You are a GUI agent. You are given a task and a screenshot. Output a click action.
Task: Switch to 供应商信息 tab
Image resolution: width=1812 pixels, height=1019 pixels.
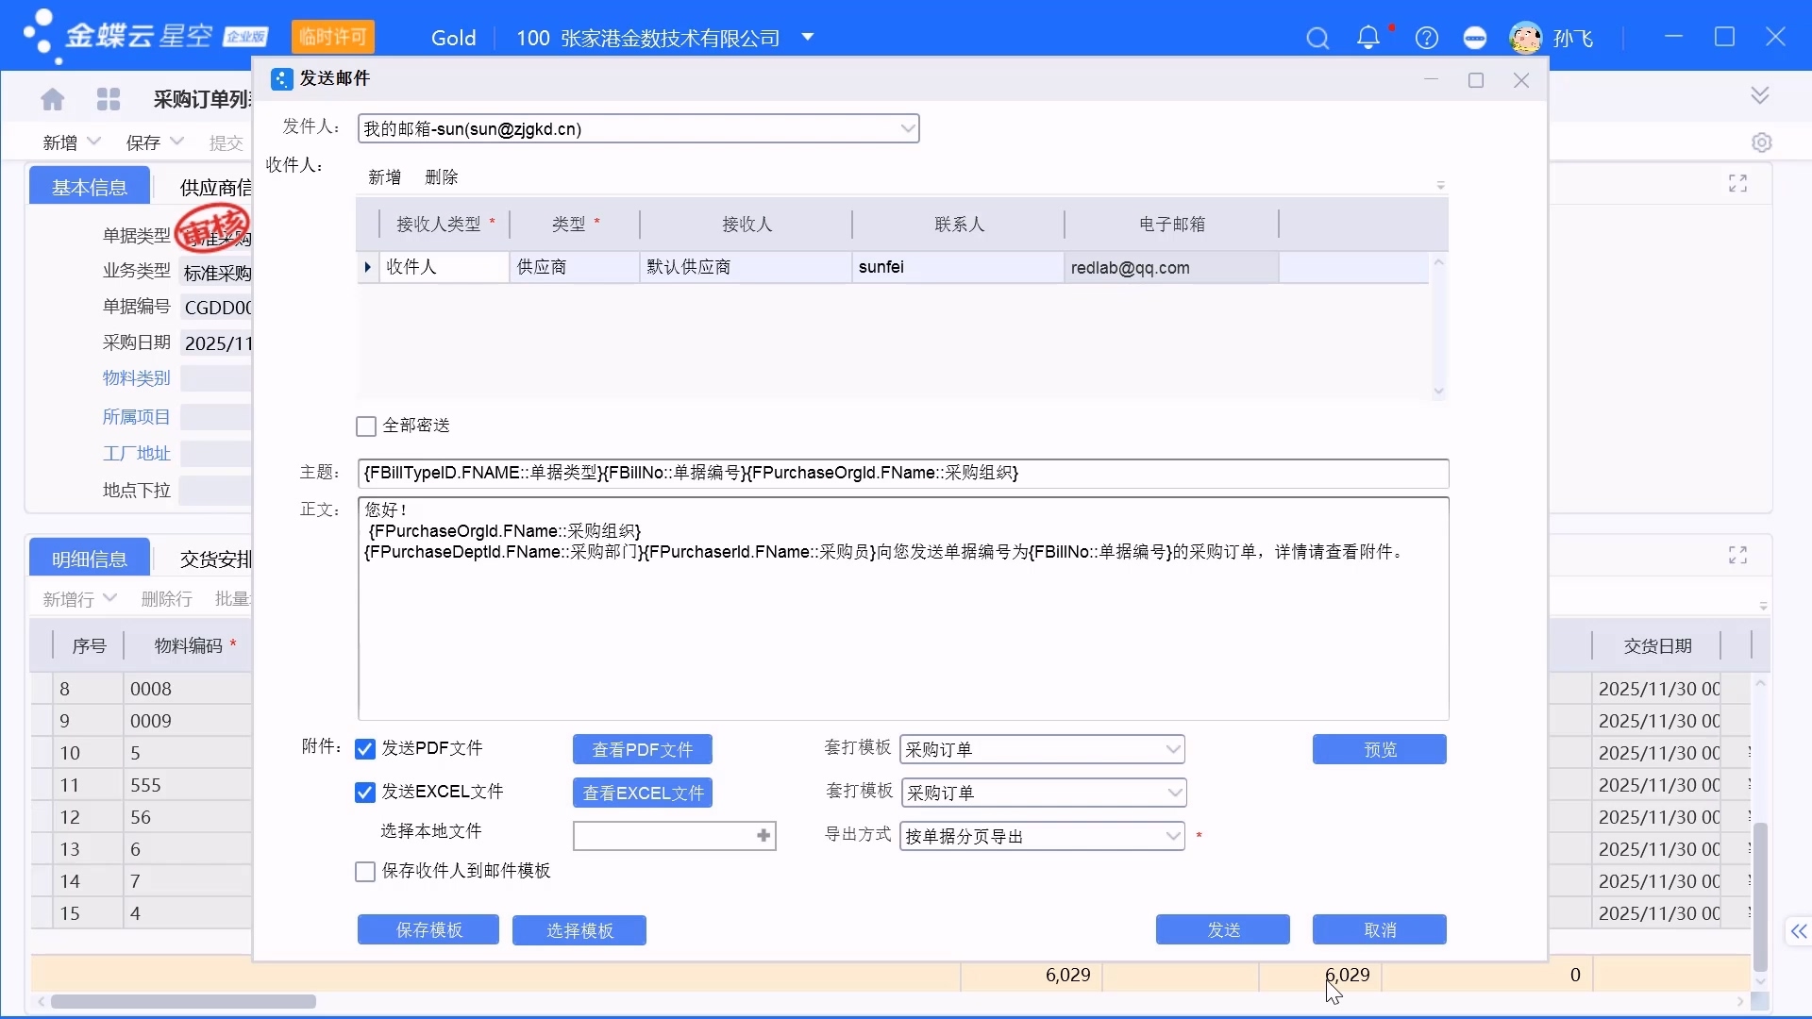click(x=215, y=187)
